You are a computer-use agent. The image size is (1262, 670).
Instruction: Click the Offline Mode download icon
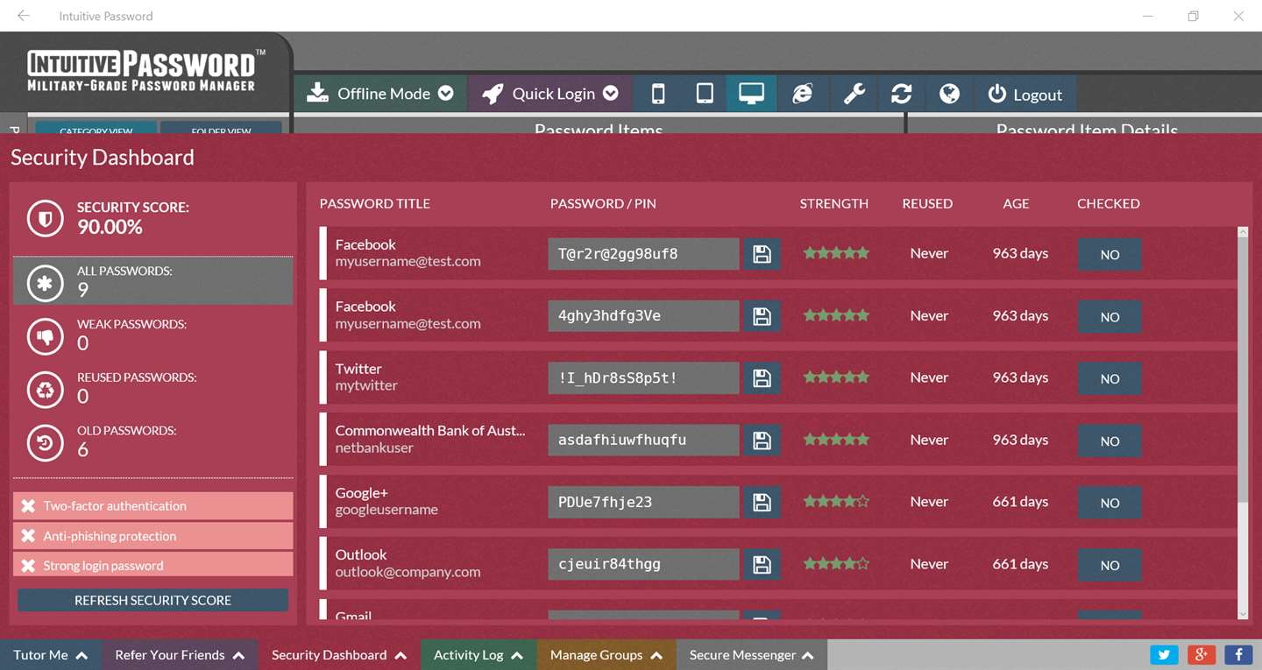[x=317, y=93]
